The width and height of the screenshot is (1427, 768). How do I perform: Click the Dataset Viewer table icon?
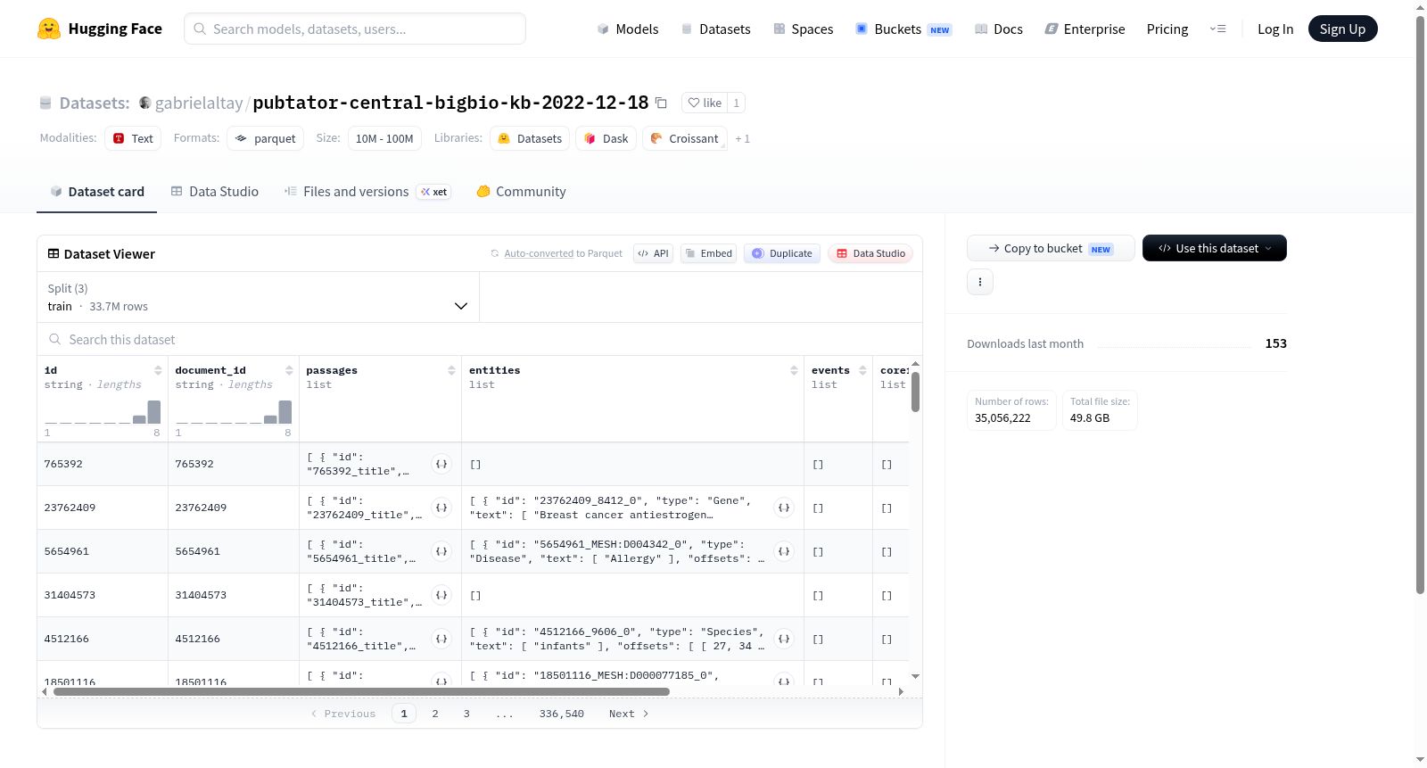[54, 254]
